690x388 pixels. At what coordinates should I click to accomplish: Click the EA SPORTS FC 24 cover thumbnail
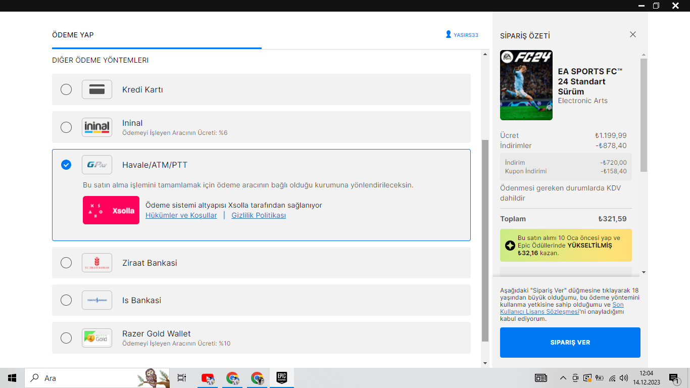(526, 85)
